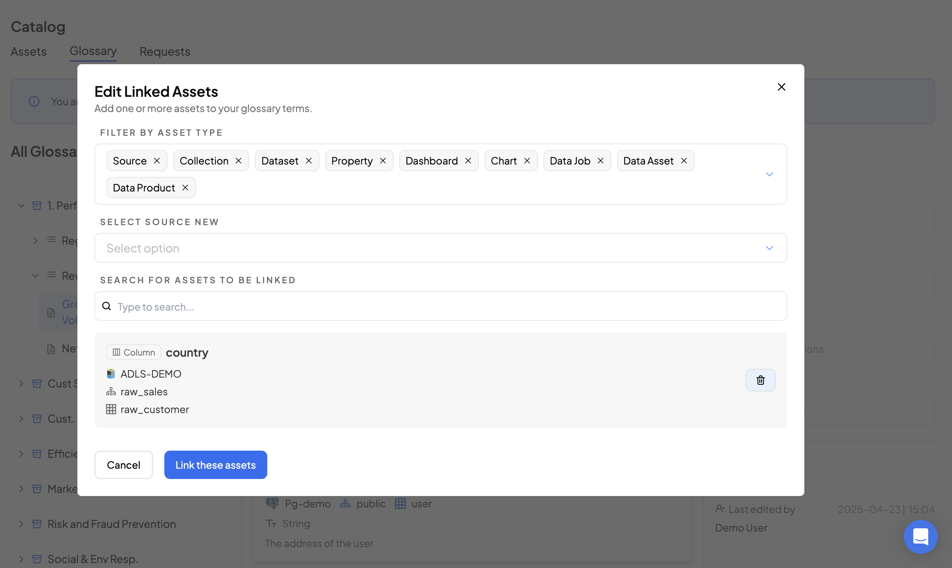Remove the Data Product filter chip
This screenshot has height=568, width=952.
coord(185,188)
